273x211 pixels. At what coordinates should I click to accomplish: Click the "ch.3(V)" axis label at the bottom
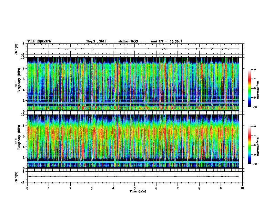tap(16, 177)
